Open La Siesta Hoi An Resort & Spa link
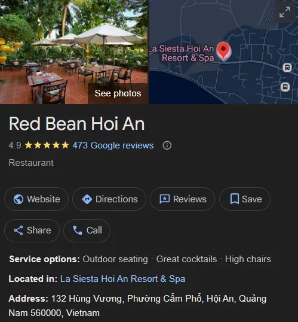The width and height of the screenshot is (298, 322). coord(122,279)
